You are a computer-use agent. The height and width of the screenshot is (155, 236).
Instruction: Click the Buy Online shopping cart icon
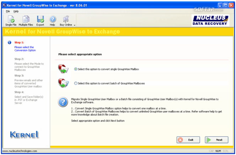[x=66, y=19]
